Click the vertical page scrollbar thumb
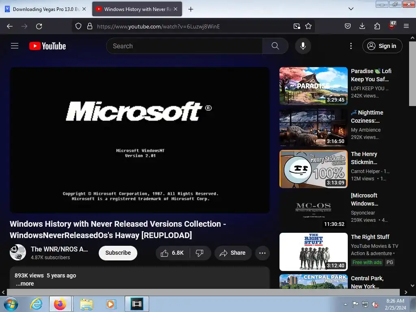Viewport: 416px width, 312px height. coord(412,74)
